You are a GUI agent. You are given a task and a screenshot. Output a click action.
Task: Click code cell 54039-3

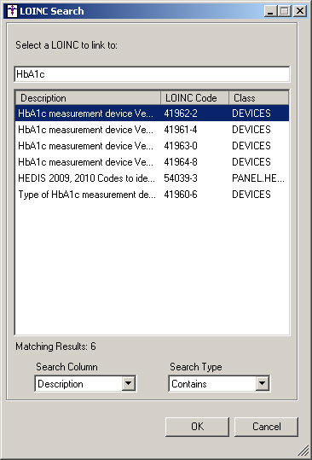pyautogui.click(x=181, y=178)
